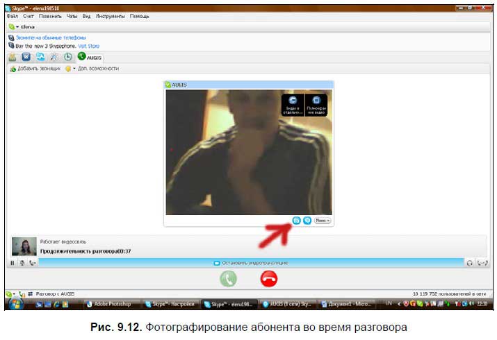The height and width of the screenshot is (340, 497).
Task: Expand the Elena status dropdown
Action: pyautogui.click(x=12, y=26)
